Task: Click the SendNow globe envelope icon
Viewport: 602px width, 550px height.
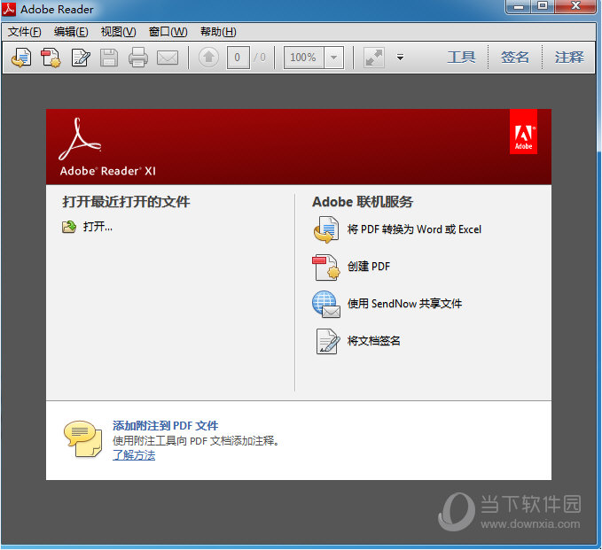Action: (x=326, y=304)
